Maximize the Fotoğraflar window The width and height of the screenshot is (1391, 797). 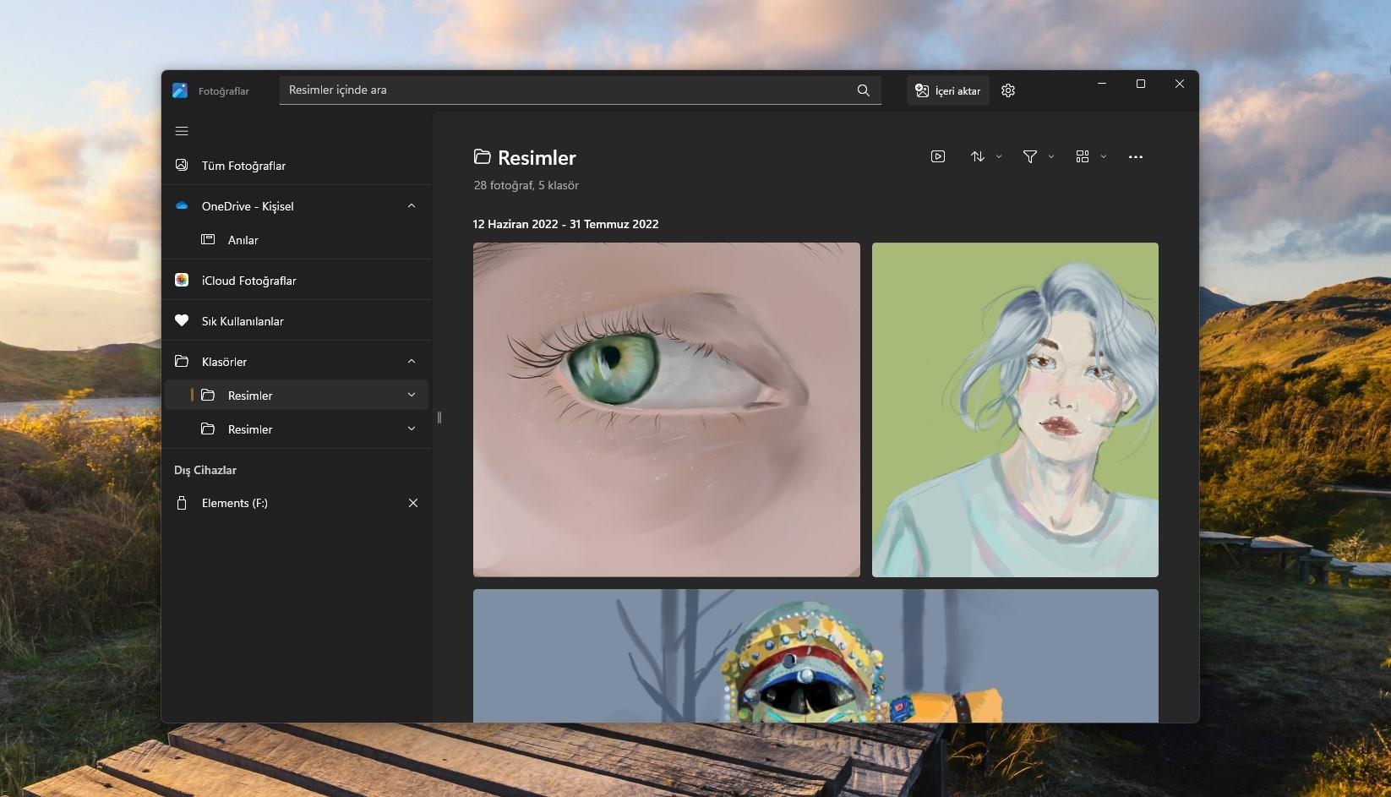1141,84
